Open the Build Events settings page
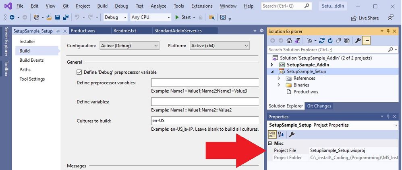The height and width of the screenshot is (170, 402). click(x=31, y=60)
